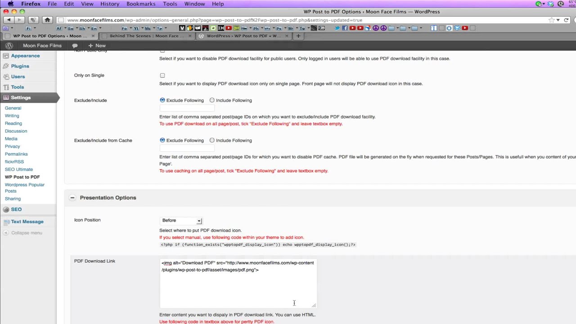Open the 'So' bookmark folder dropdown

tap(72, 28)
